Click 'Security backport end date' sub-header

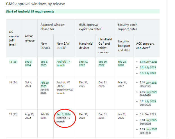click(x=124, y=46)
